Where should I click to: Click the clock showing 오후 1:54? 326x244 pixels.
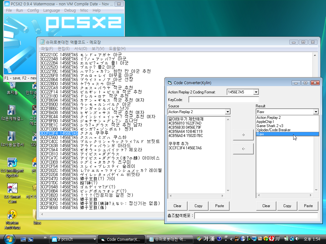[312, 239]
